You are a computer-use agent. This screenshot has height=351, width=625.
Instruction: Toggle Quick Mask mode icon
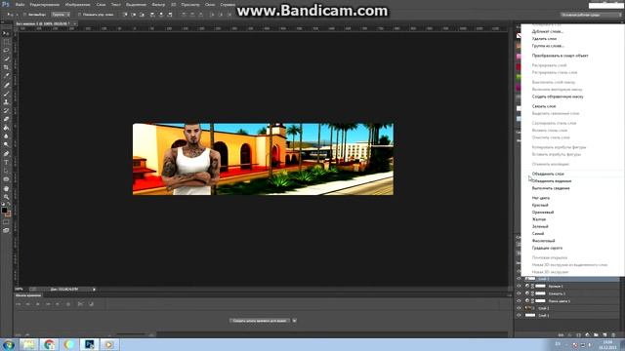(6, 222)
